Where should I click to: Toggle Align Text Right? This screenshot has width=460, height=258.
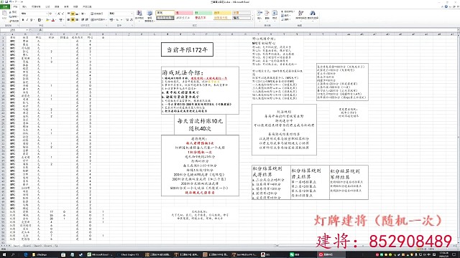pos(77,19)
